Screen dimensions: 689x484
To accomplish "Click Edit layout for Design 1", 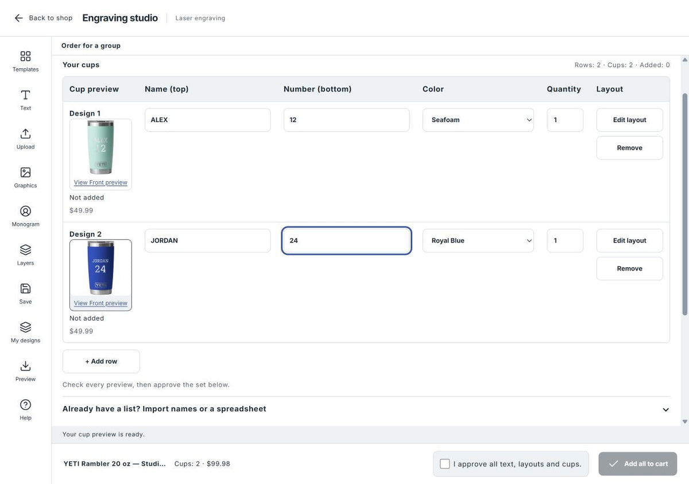I will 629,120.
